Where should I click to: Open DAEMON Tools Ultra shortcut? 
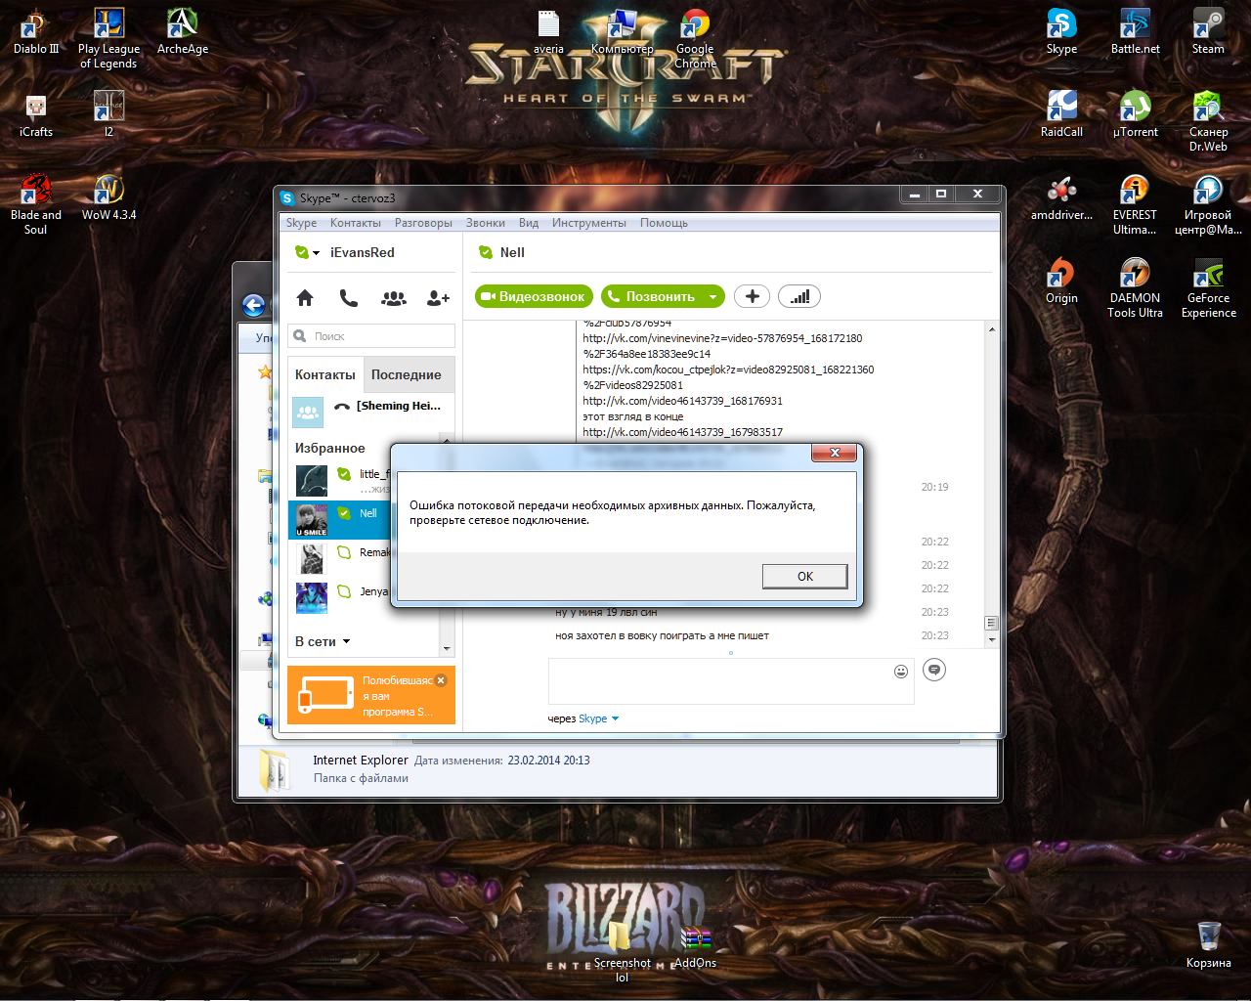1135,287
